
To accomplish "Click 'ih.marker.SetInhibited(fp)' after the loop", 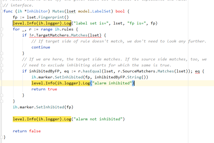I will 43,107.
